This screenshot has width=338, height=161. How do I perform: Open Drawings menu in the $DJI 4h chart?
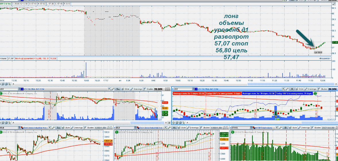point(193,128)
